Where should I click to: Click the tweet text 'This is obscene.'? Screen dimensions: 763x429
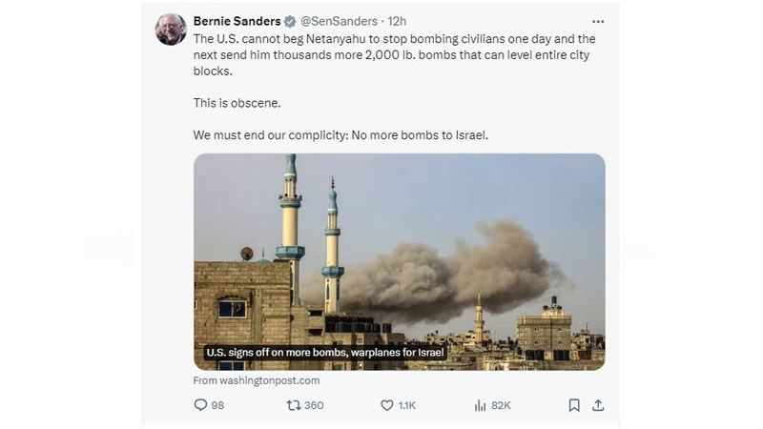coord(238,102)
